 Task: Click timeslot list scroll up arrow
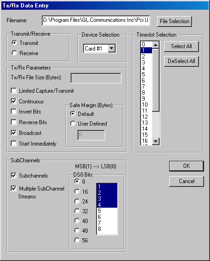156,45
